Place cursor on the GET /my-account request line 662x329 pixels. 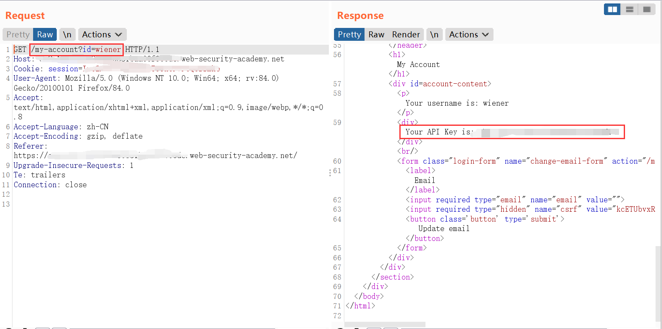point(86,50)
